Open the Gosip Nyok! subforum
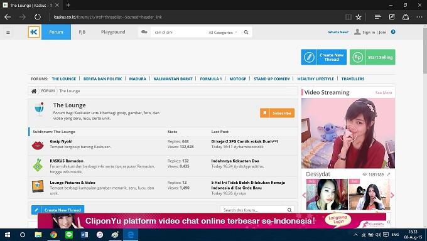Screen dimensions: 427x241 [x=62, y=141]
